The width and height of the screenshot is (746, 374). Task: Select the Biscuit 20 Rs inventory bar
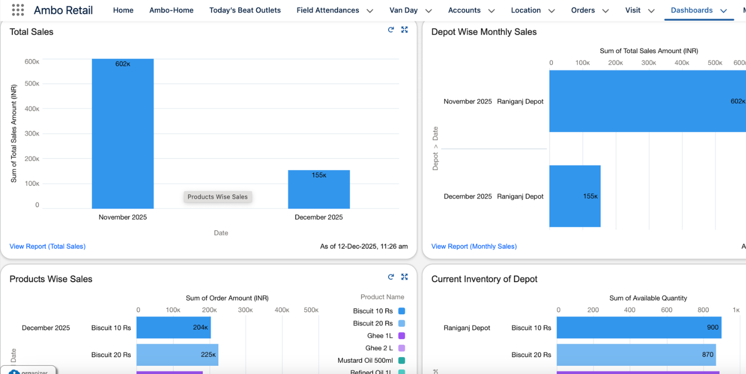click(x=636, y=355)
